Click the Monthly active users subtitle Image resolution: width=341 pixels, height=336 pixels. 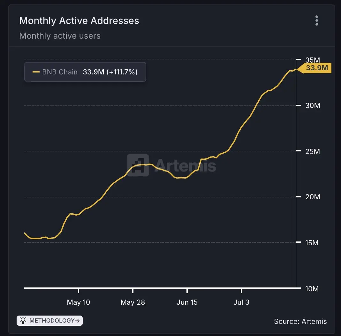[60, 36]
